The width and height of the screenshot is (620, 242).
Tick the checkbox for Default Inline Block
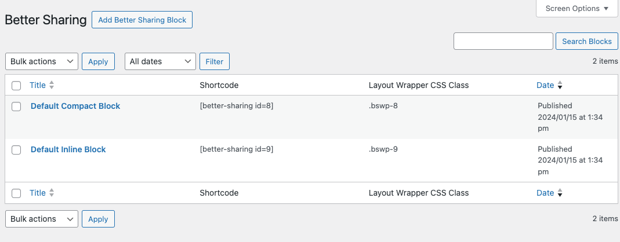pos(16,150)
